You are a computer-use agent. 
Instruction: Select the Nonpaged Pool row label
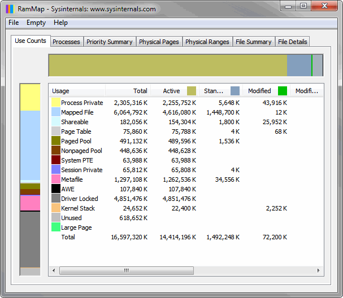81,151
